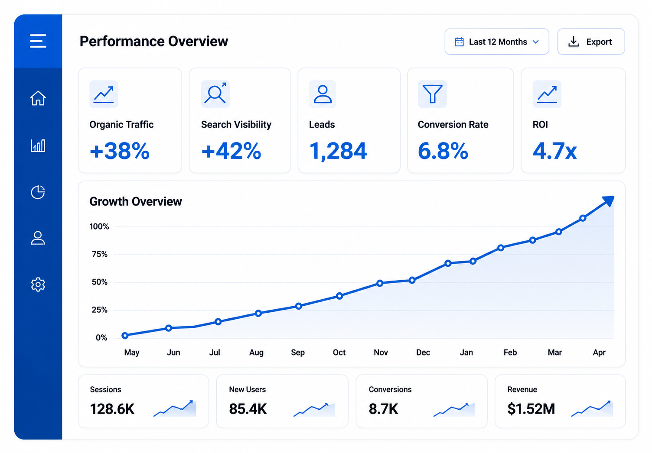Click the 100% y-axis label

coord(99,226)
